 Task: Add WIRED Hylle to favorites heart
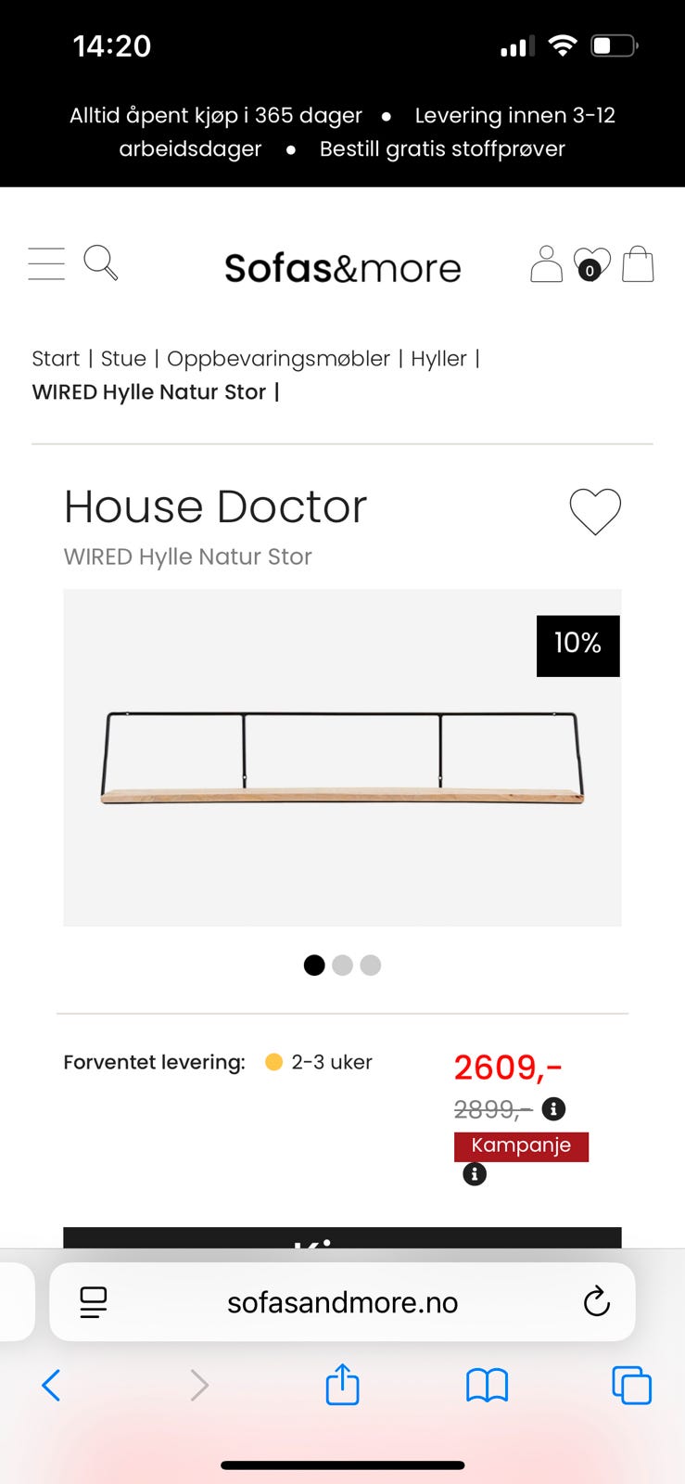click(x=594, y=511)
